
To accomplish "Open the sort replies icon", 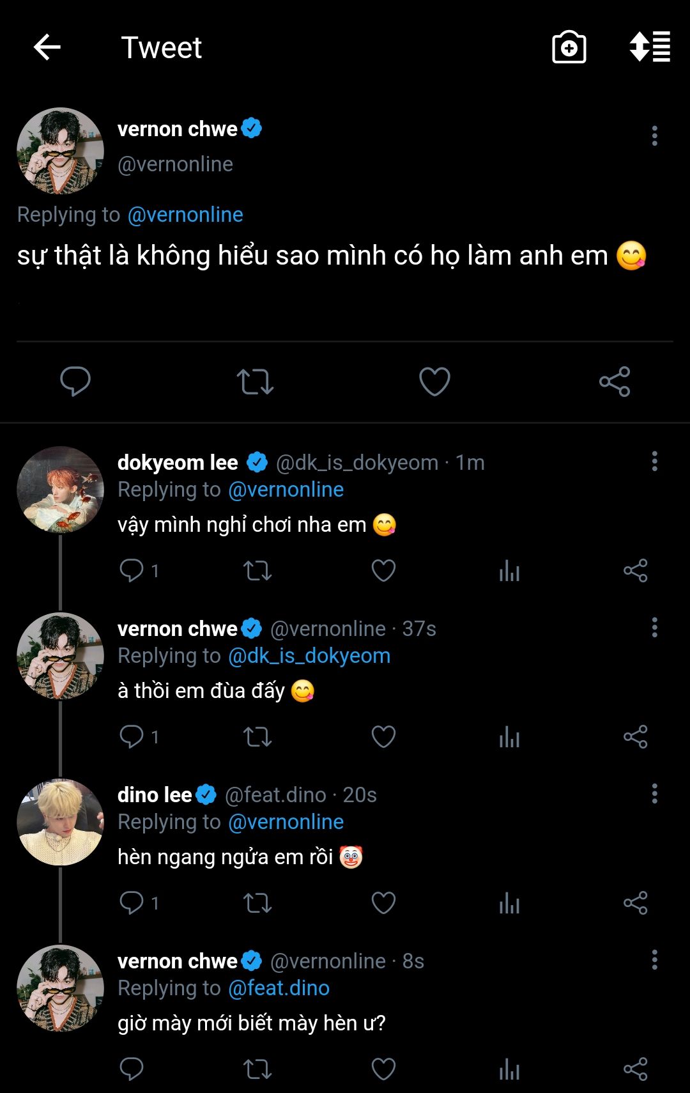I will [x=650, y=47].
